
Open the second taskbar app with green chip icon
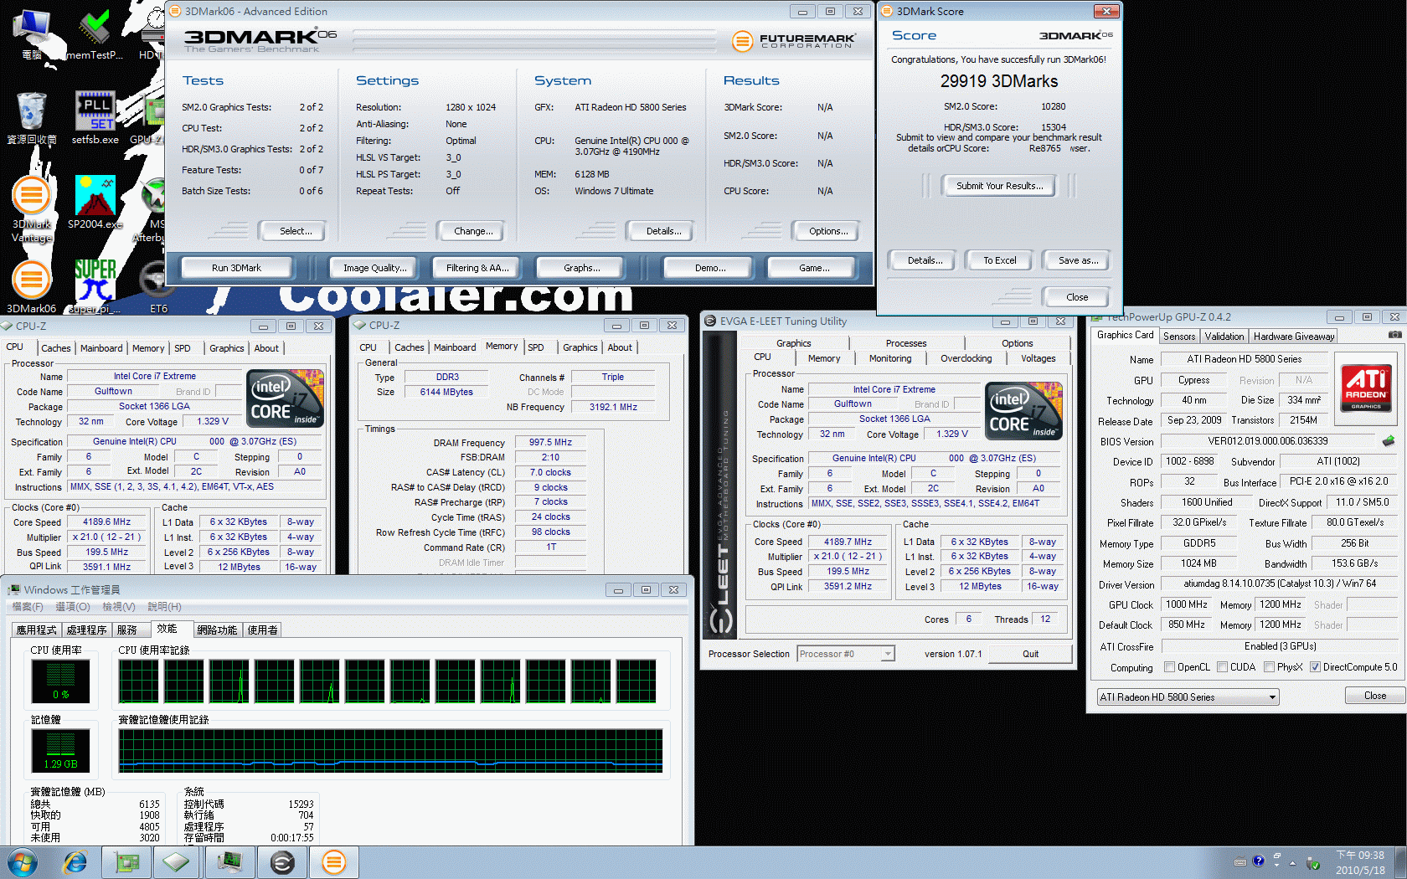tap(126, 862)
